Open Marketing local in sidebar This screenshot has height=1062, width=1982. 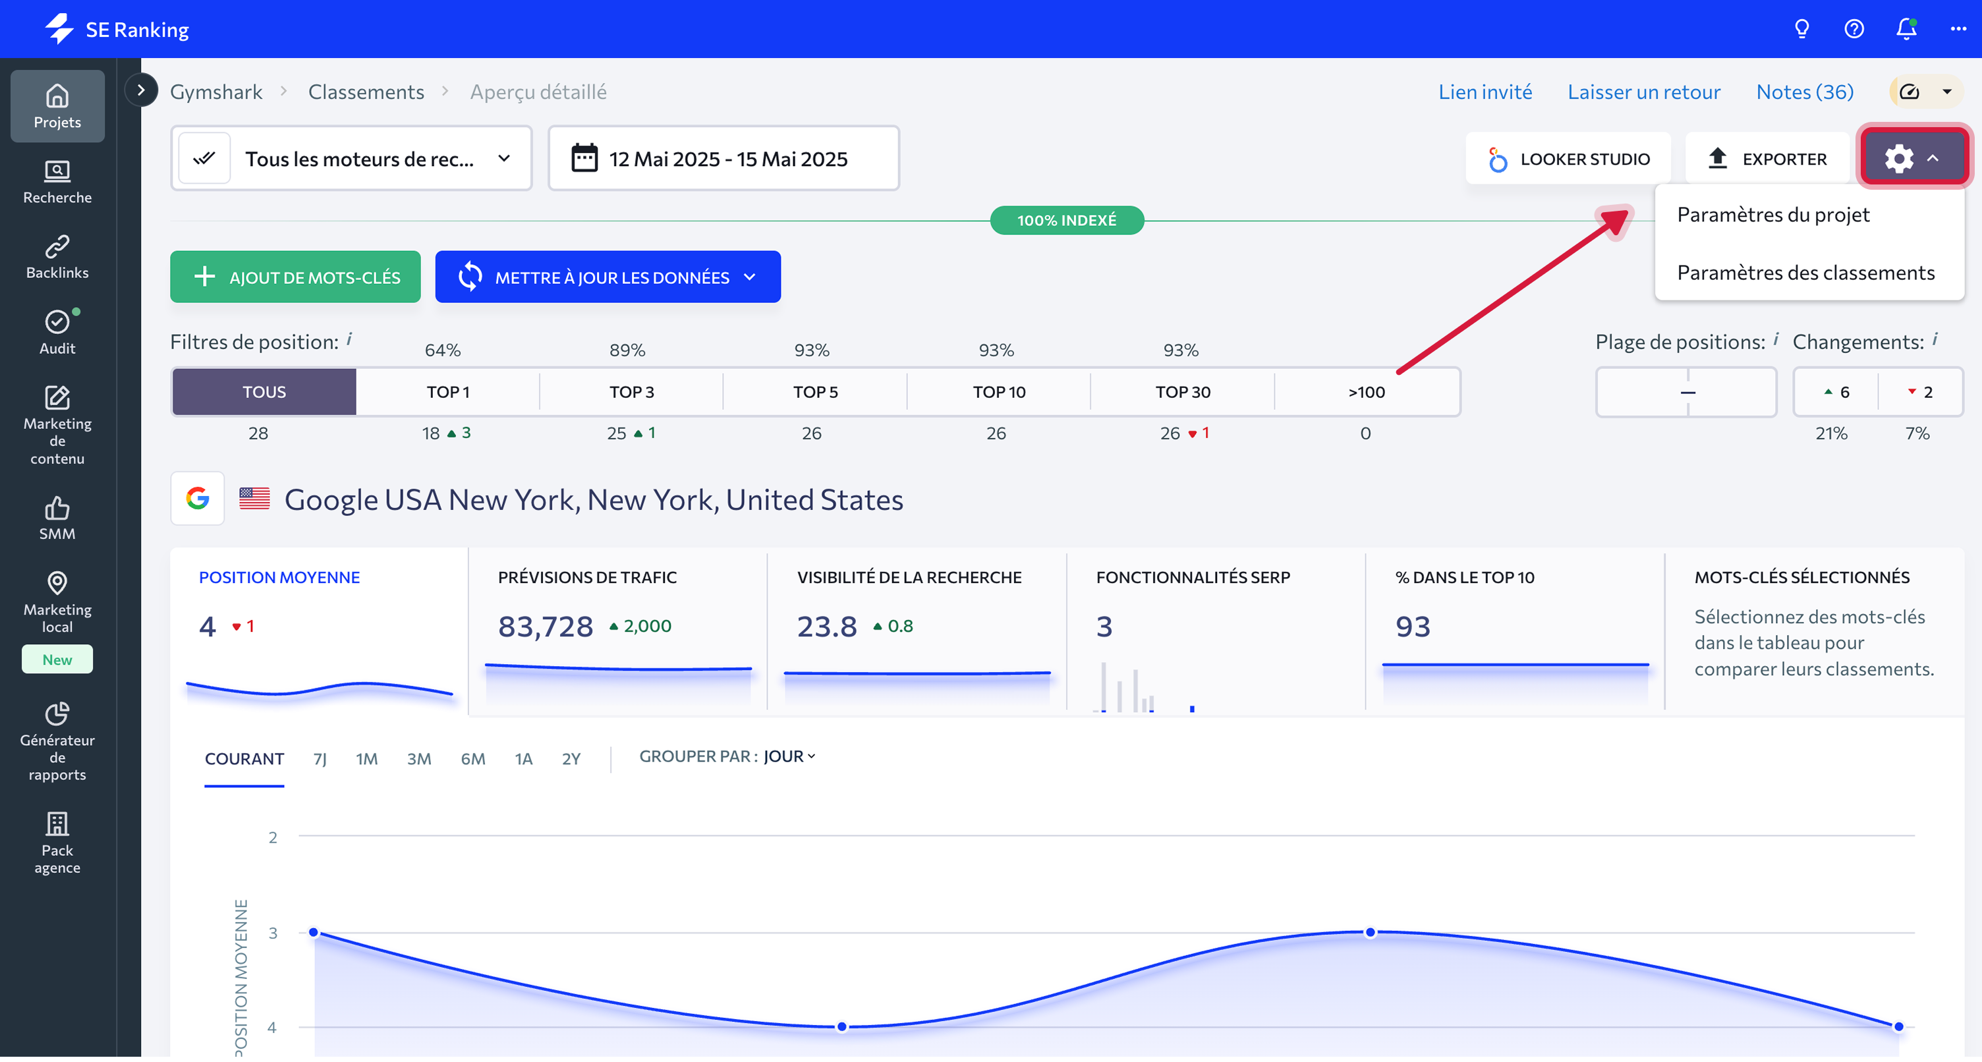pos(57,601)
